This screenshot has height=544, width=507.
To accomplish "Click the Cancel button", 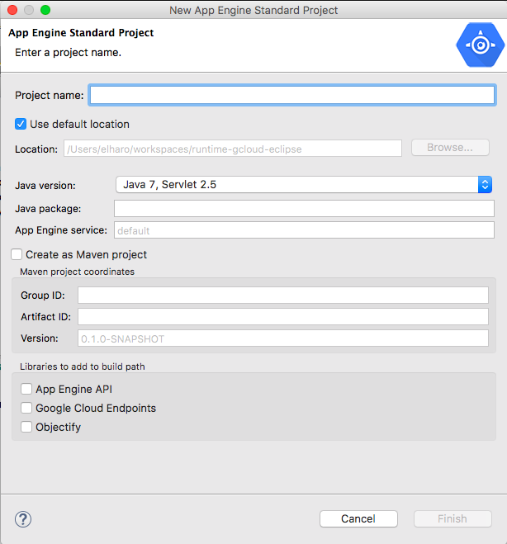I will pyautogui.click(x=358, y=518).
